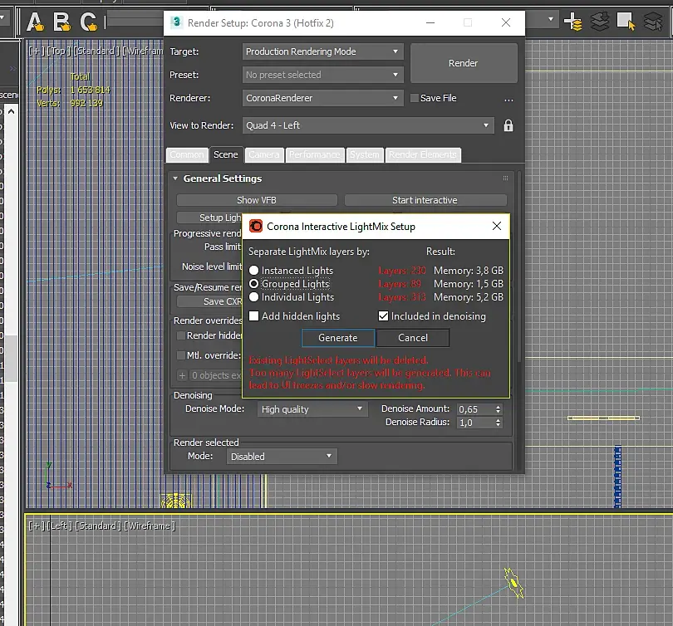Enable Add hidden lights checkbox
The width and height of the screenshot is (673, 626).
pos(254,316)
